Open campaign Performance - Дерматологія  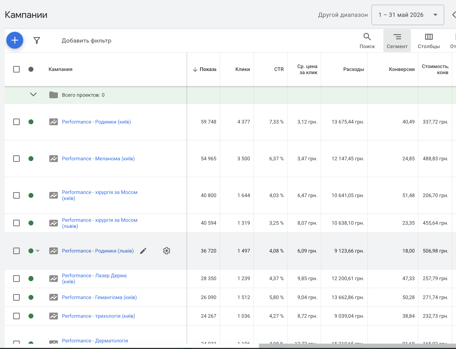pos(95,341)
